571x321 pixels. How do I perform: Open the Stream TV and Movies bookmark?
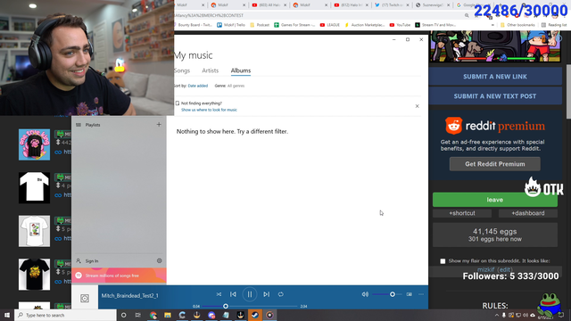coord(435,25)
